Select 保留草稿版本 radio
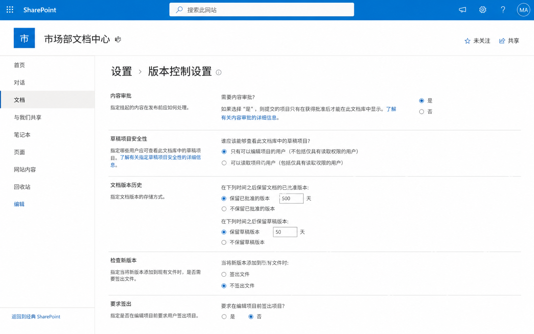Viewport: 534px width, 334px height. click(224, 232)
